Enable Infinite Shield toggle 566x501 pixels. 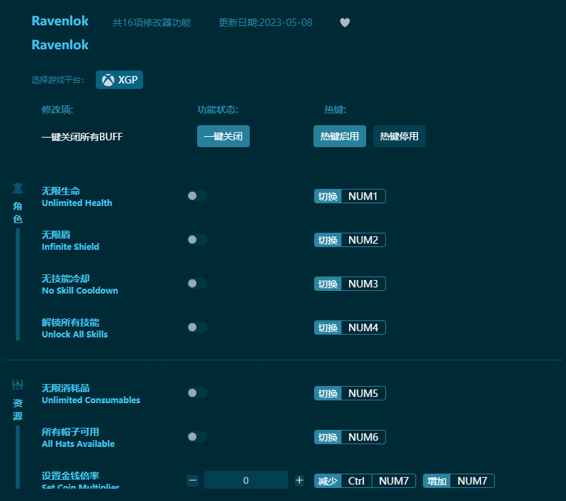click(x=197, y=240)
